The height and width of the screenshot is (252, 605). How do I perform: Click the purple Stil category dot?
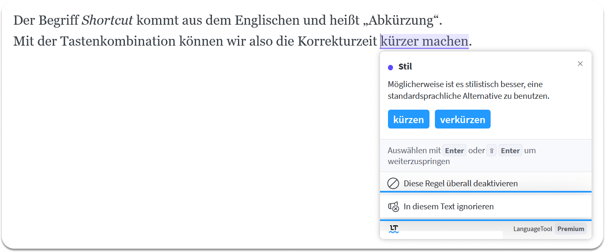390,67
